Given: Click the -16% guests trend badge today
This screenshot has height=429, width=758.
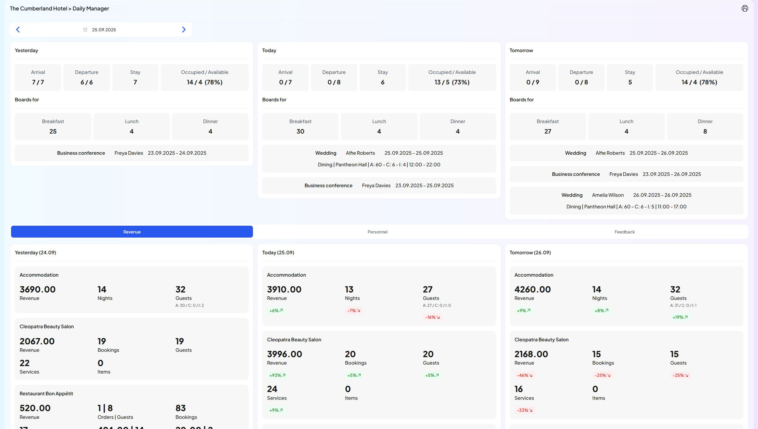Looking at the screenshot, I should tap(432, 317).
